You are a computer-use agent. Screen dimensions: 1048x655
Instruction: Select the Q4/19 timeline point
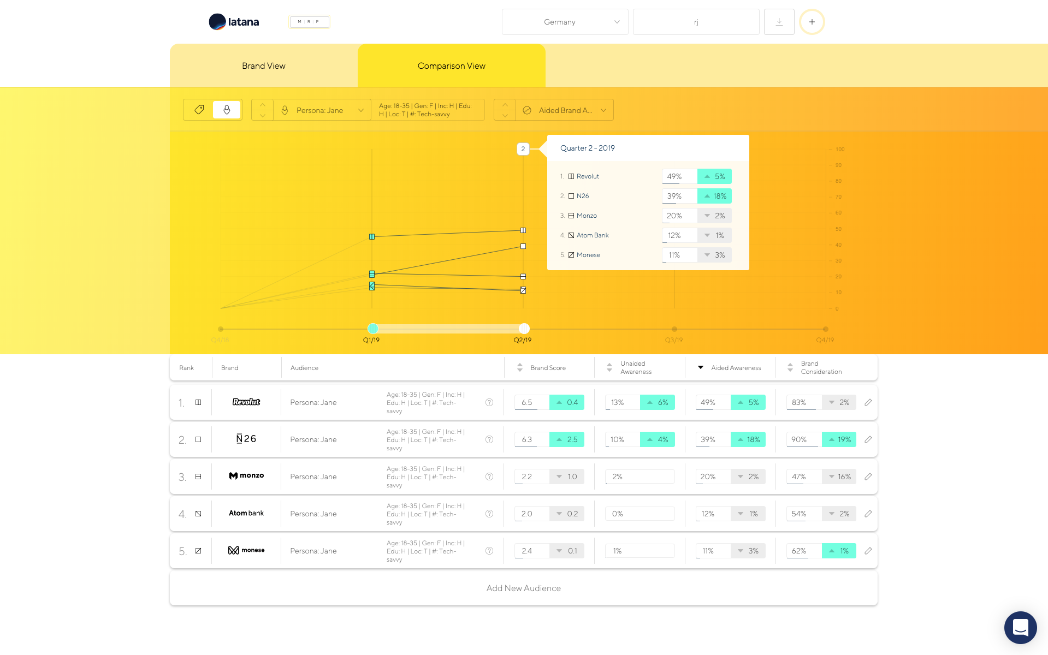tap(826, 329)
